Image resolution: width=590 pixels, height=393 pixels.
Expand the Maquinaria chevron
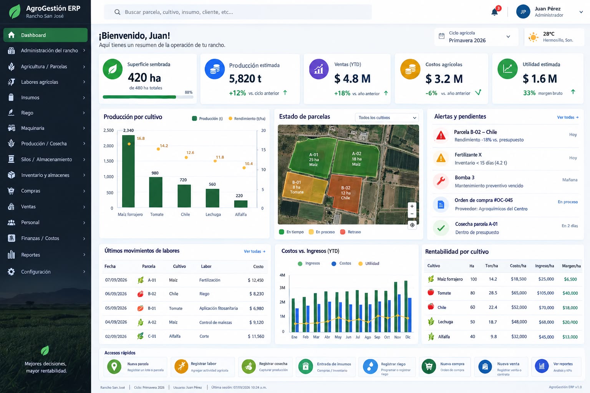84,128
